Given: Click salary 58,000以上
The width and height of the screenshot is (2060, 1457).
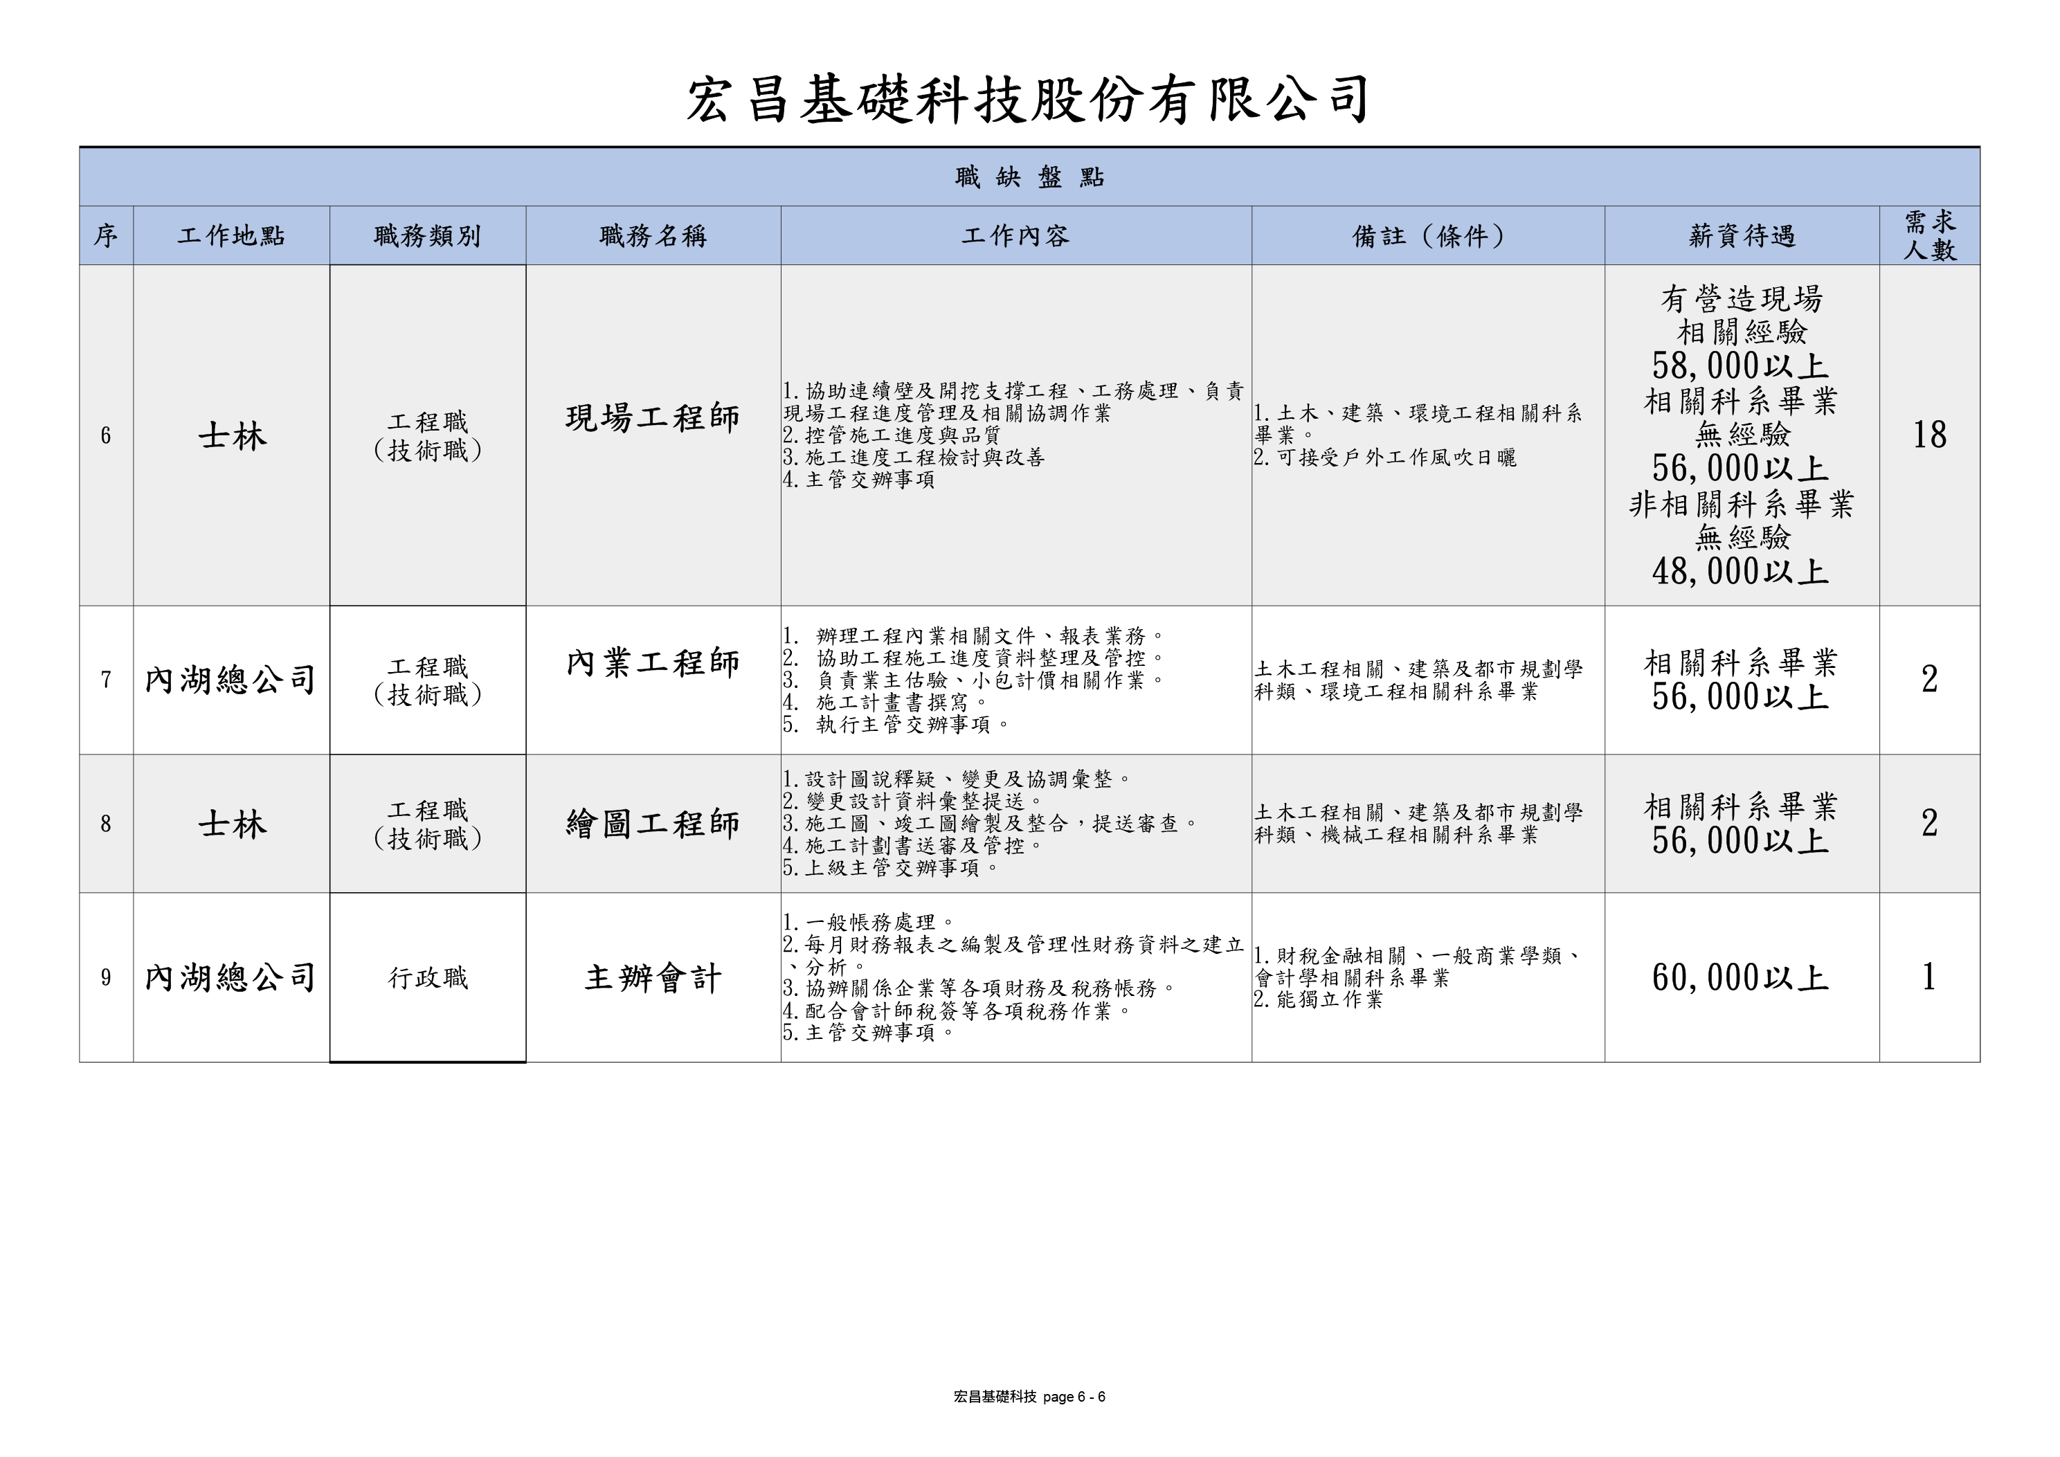Looking at the screenshot, I should coord(1741,366).
